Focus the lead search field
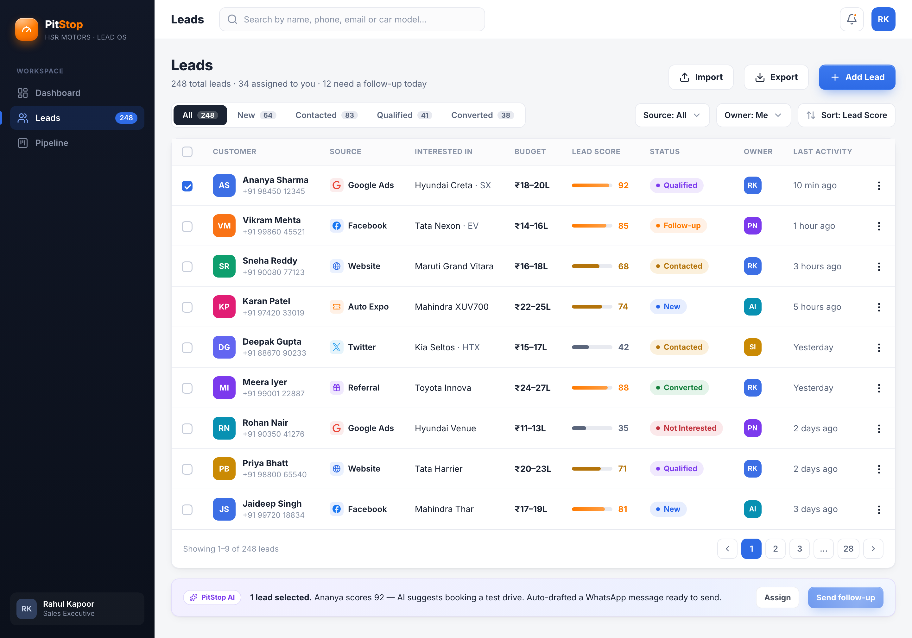Screen dimensions: 912x638 tap(352, 19)
